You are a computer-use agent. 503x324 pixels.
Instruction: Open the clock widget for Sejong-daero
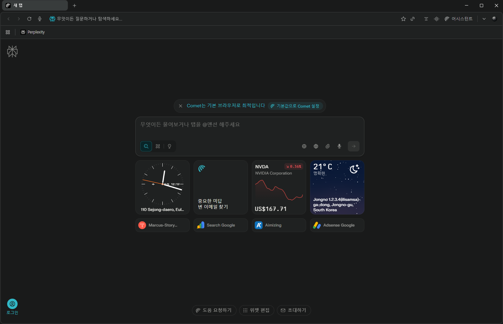162,187
